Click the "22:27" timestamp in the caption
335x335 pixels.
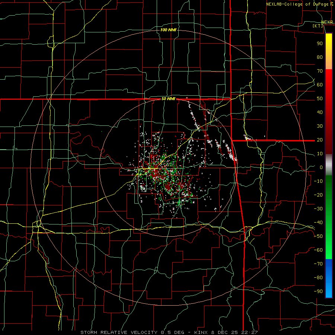[x=250, y=332]
